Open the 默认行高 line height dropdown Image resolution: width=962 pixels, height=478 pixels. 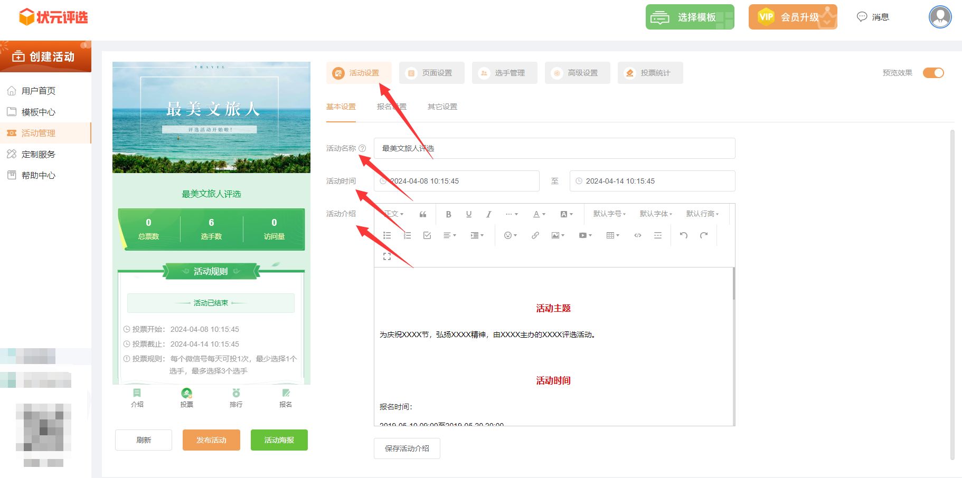[702, 214]
